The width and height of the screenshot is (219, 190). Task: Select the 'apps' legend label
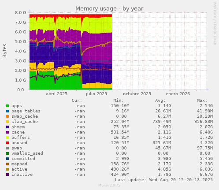(17, 106)
